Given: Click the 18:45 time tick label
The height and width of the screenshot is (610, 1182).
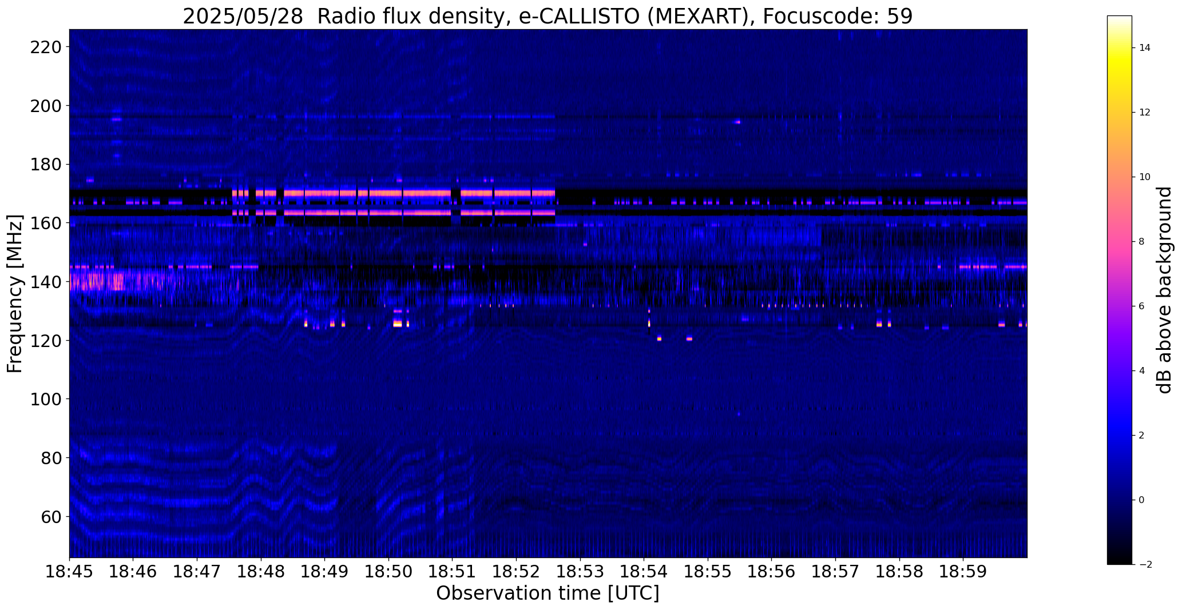Looking at the screenshot, I should click(x=69, y=572).
